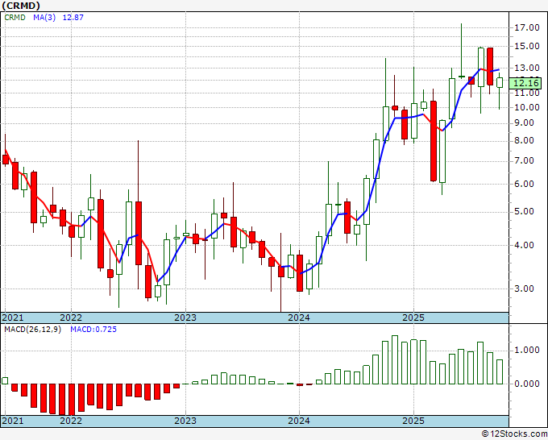This screenshot has width=548, height=440.
Task: Click the 2025 label on price chart axis
Action: 413,318
